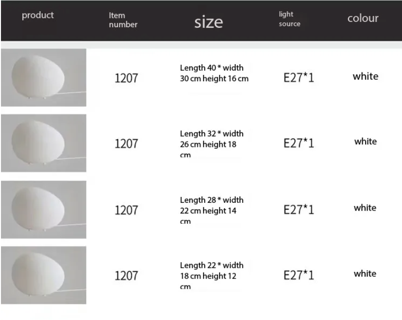Select the "white" colour in the Length 28 row
The image size is (402, 320).
(365, 208)
